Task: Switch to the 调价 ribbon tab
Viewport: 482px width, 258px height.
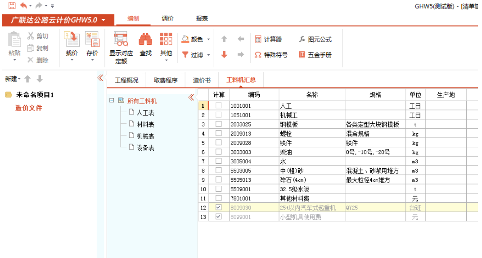Action: coord(168,18)
